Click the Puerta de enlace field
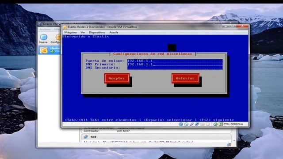 [x=175, y=61]
